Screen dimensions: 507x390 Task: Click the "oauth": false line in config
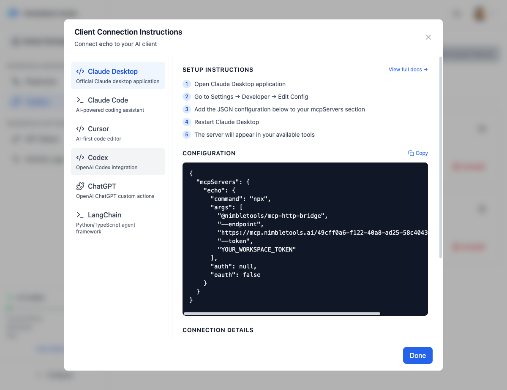(235, 275)
